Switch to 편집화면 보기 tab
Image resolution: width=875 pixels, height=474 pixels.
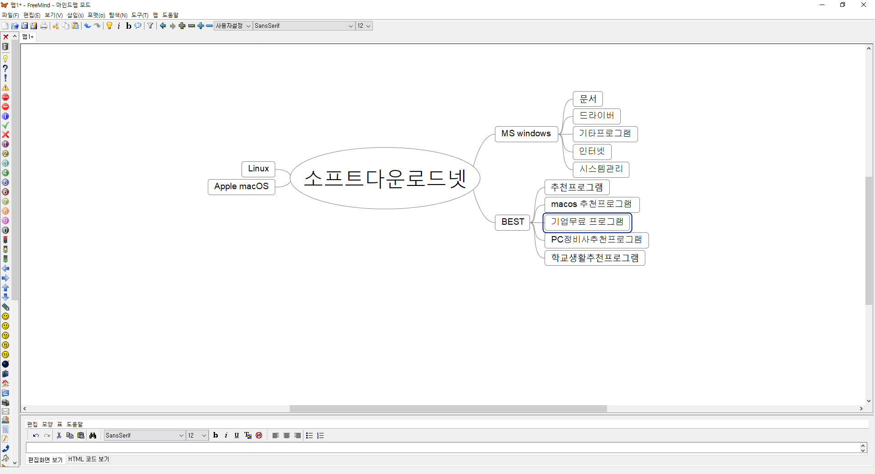pyautogui.click(x=45, y=460)
